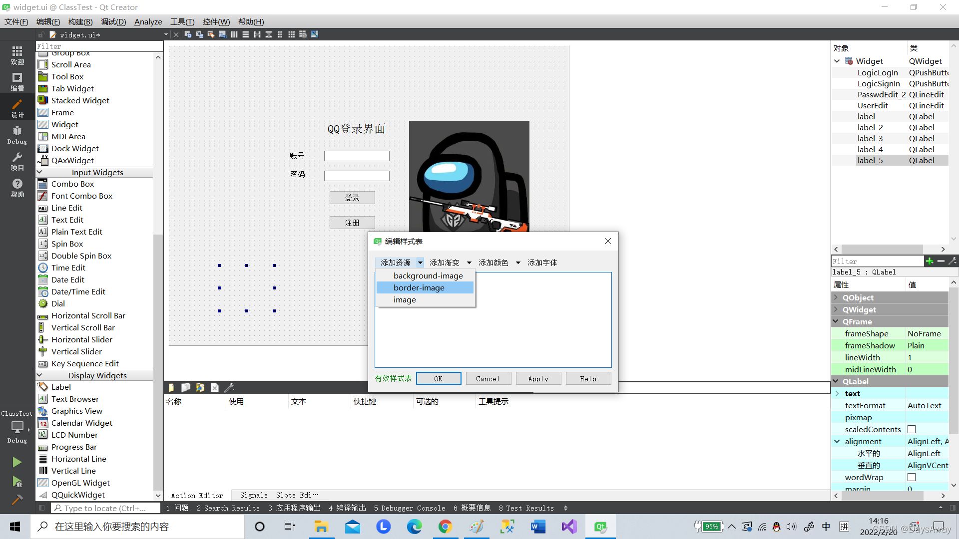Open the 工具(T) menu
The width and height of the screenshot is (959, 539).
tap(182, 21)
